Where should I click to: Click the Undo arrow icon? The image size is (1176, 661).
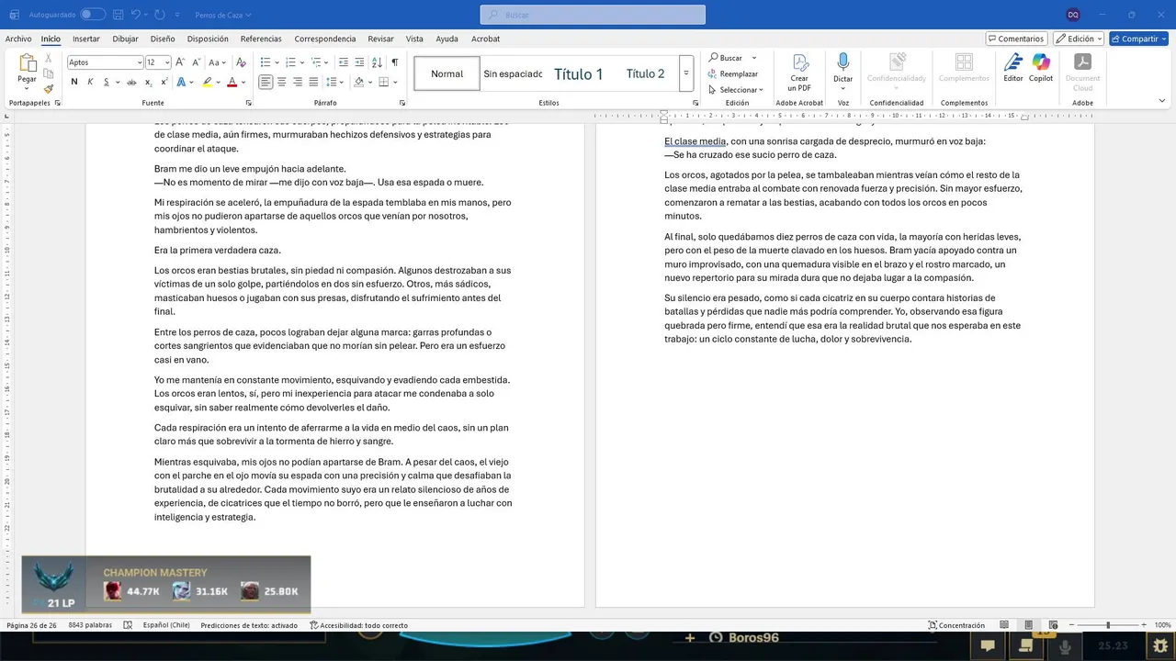135,15
